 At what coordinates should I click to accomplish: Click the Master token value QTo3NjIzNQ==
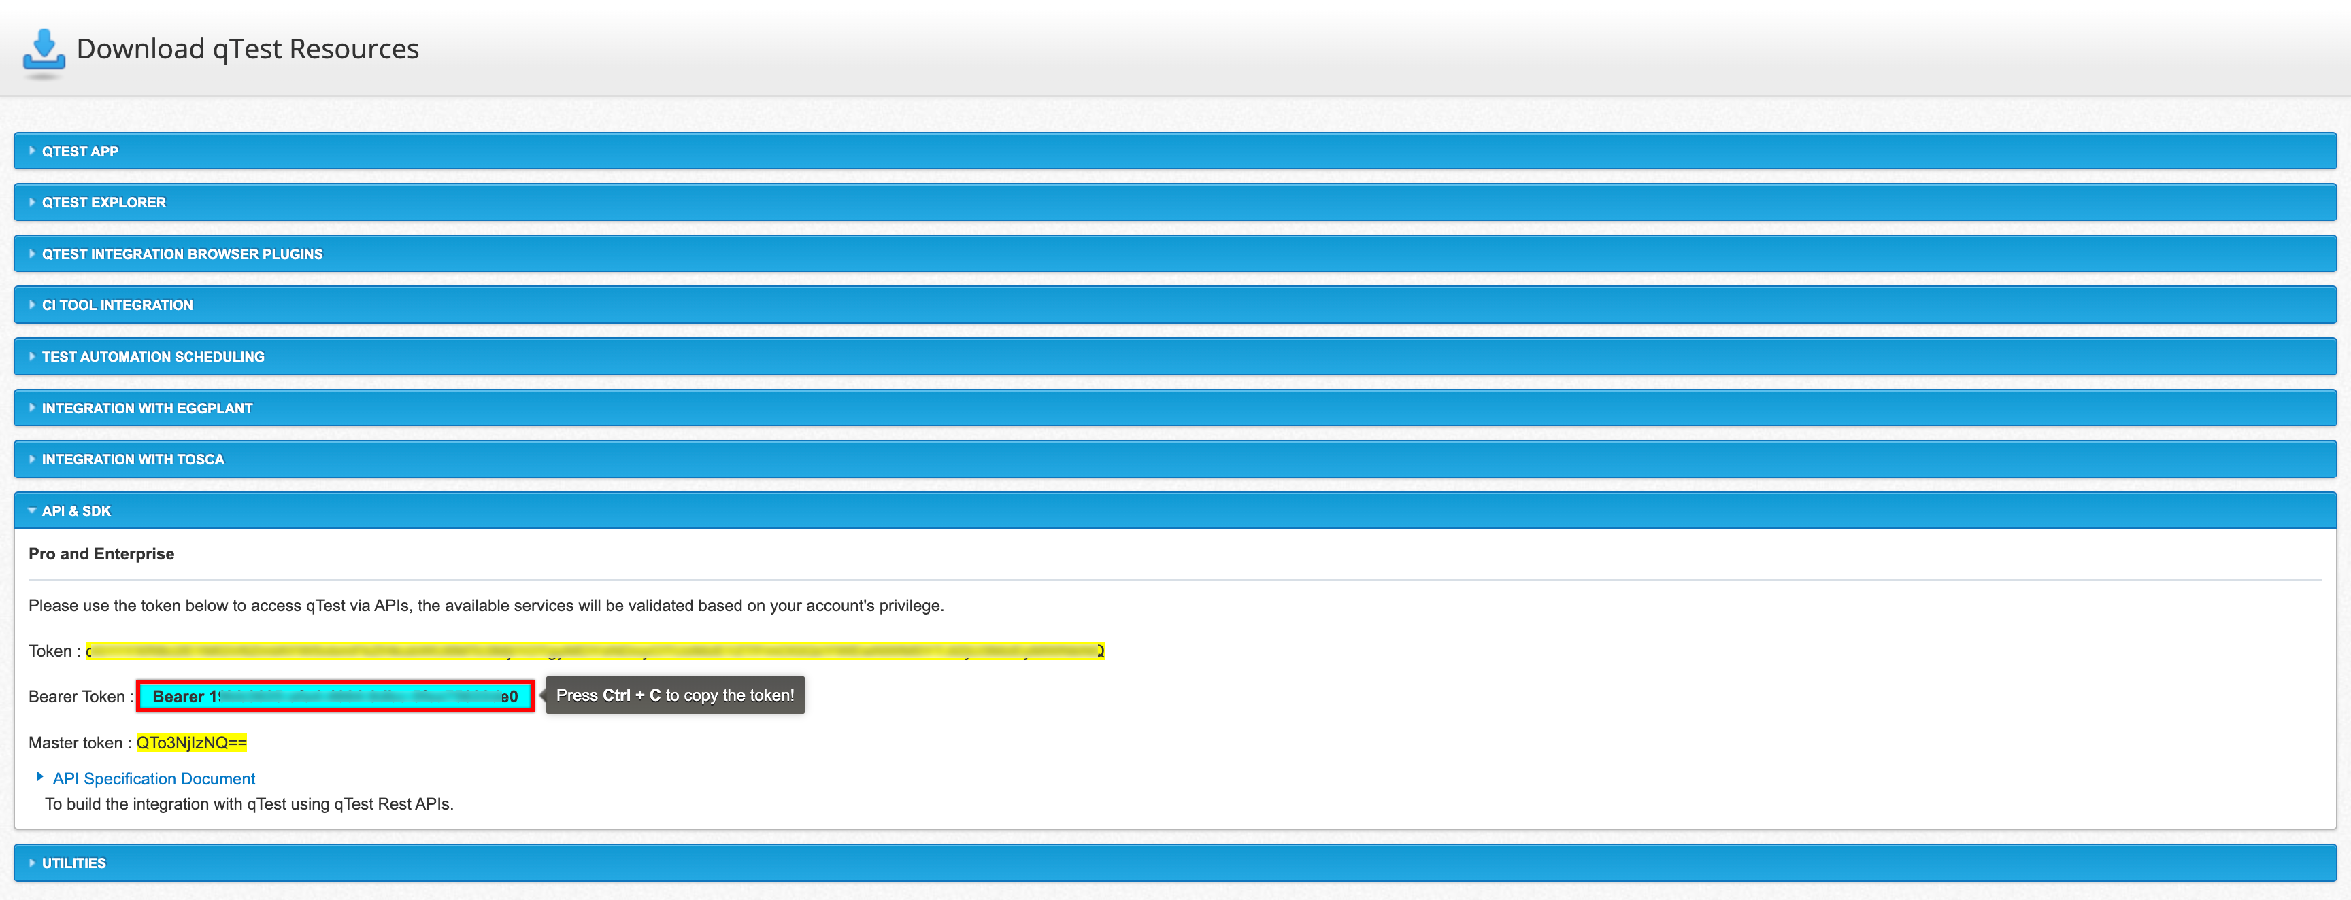point(192,743)
